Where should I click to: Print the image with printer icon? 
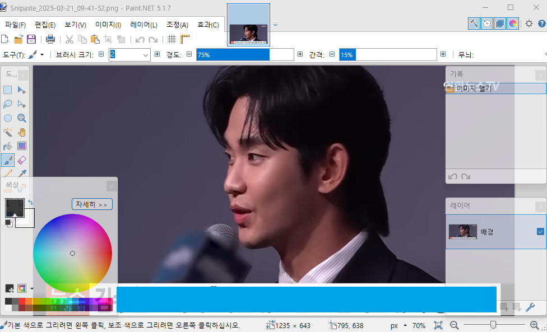(x=50, y=39)
